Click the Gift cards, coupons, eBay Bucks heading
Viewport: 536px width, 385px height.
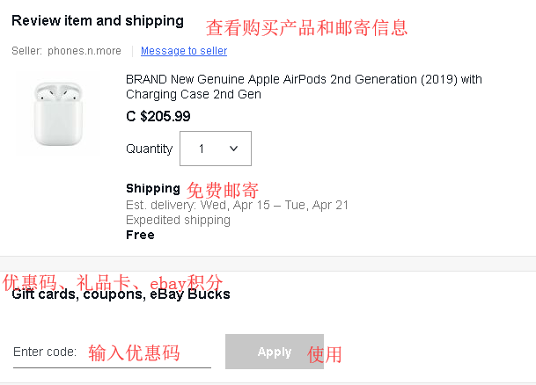[x=121, y=294]
